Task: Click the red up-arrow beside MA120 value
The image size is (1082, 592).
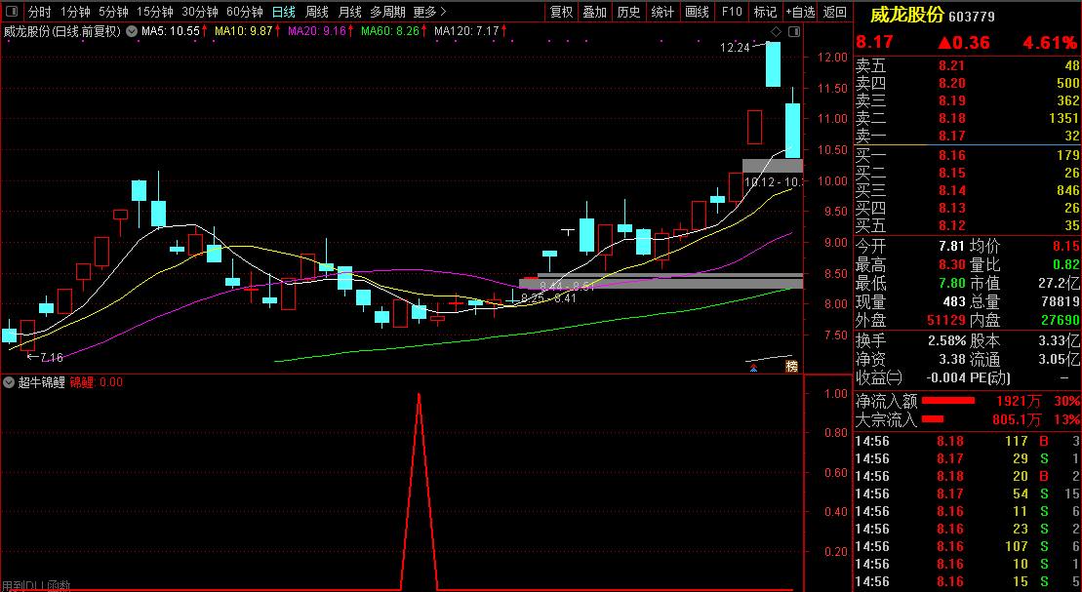Action: 504,31
